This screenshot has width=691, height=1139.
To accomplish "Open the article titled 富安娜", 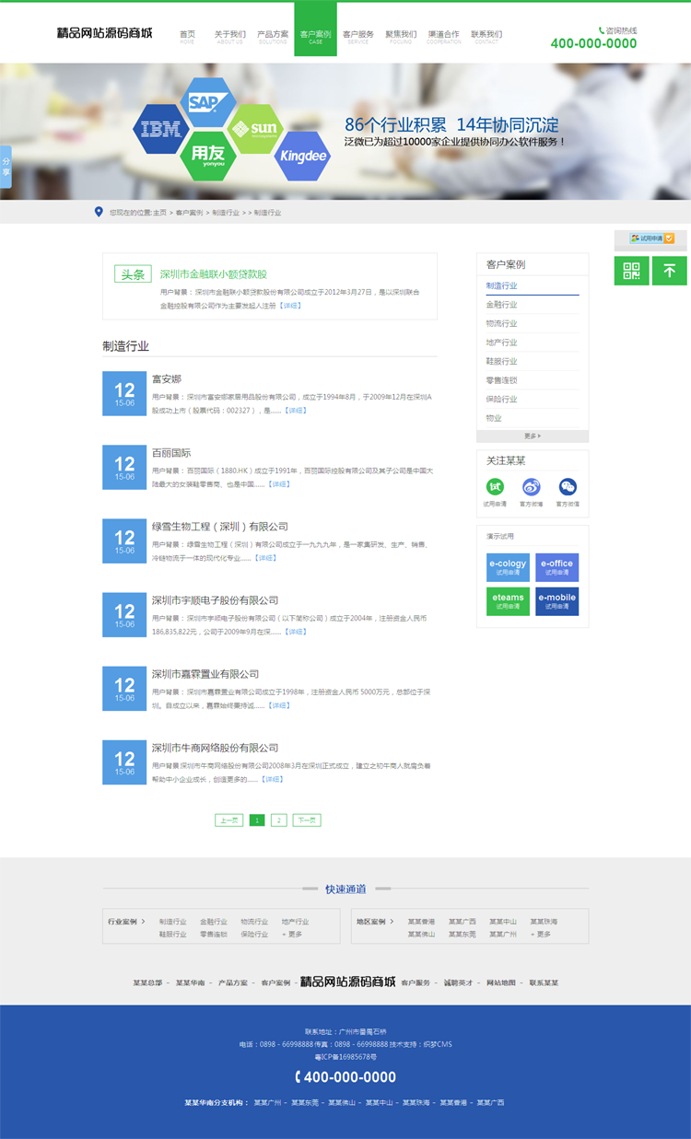I will (167, 378).
